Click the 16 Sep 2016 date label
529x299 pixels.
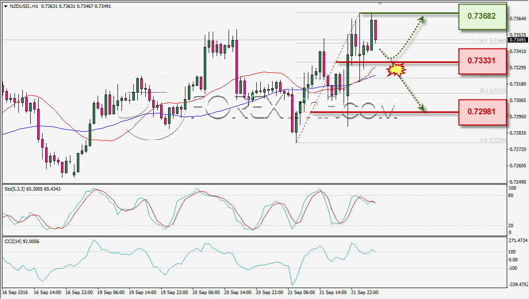click(15, 292)
